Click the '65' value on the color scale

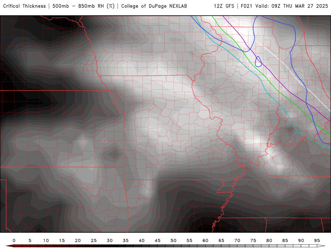(221, 241)
